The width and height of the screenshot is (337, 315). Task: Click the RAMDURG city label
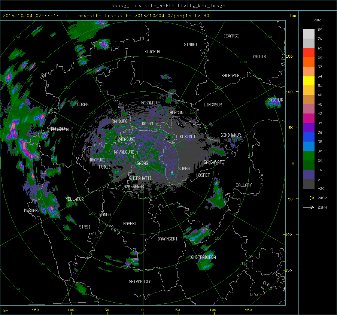(x=119, y=121)
